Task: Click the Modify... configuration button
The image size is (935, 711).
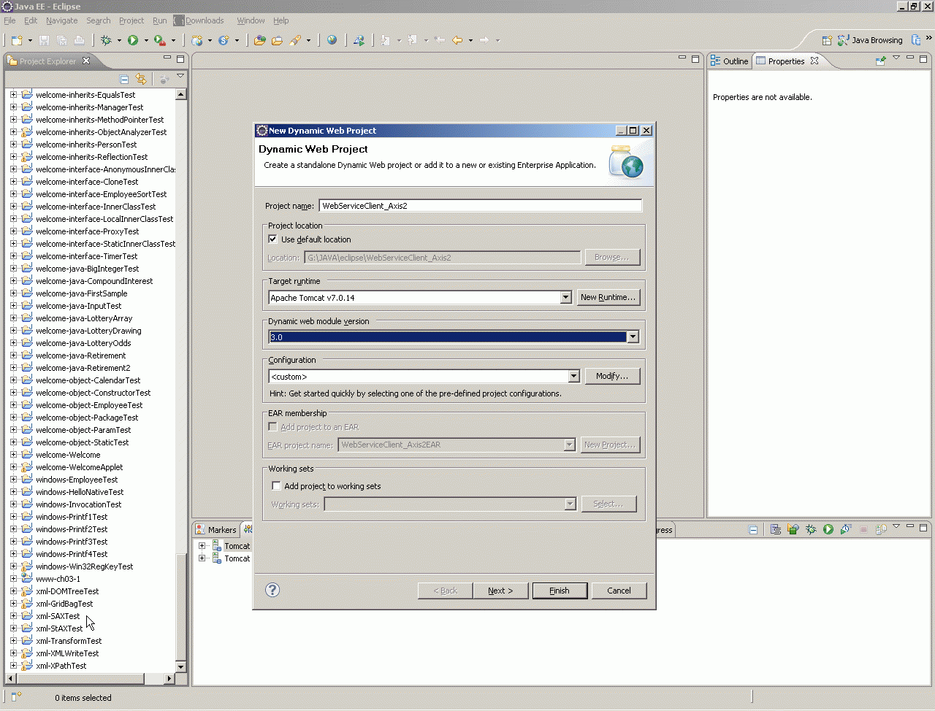Action: coord(612,376)
